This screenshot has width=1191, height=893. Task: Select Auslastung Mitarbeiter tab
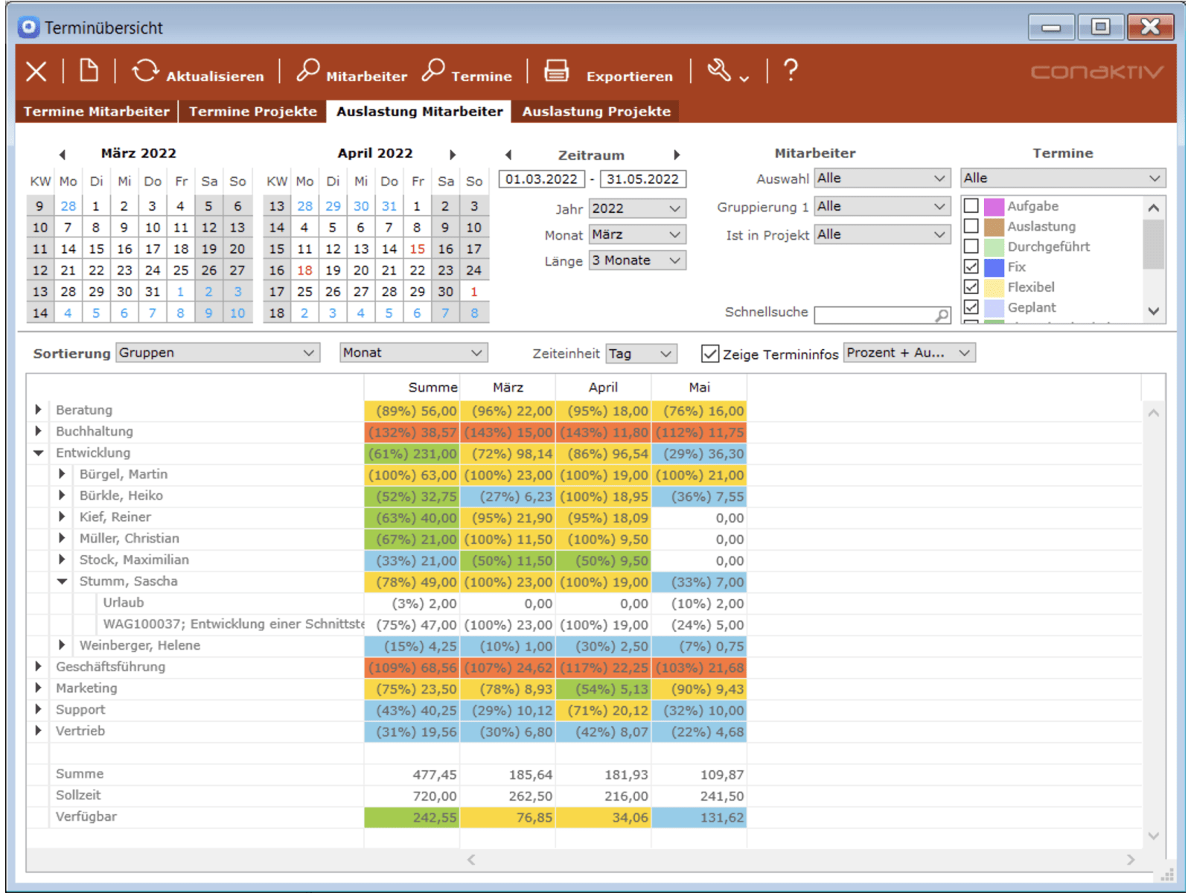tap(420, 112)
